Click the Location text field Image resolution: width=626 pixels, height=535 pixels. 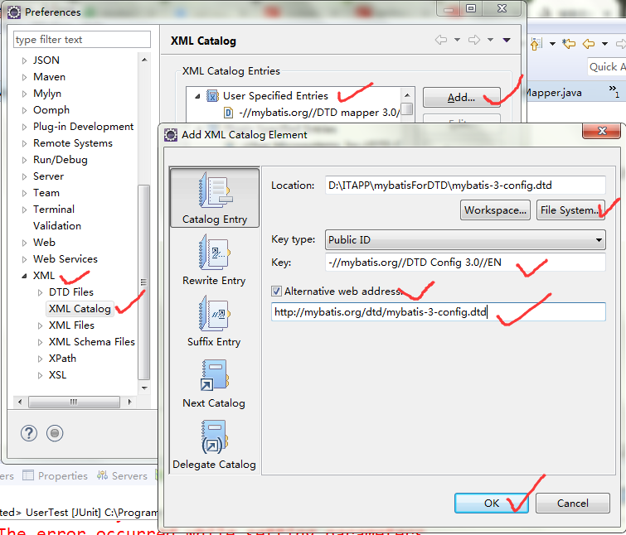[465, 186]
